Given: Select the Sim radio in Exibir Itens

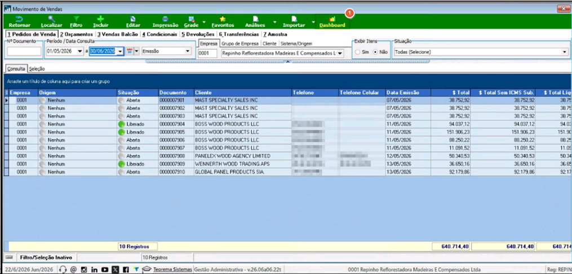Looking at the screenshot, I should (358, 52).
